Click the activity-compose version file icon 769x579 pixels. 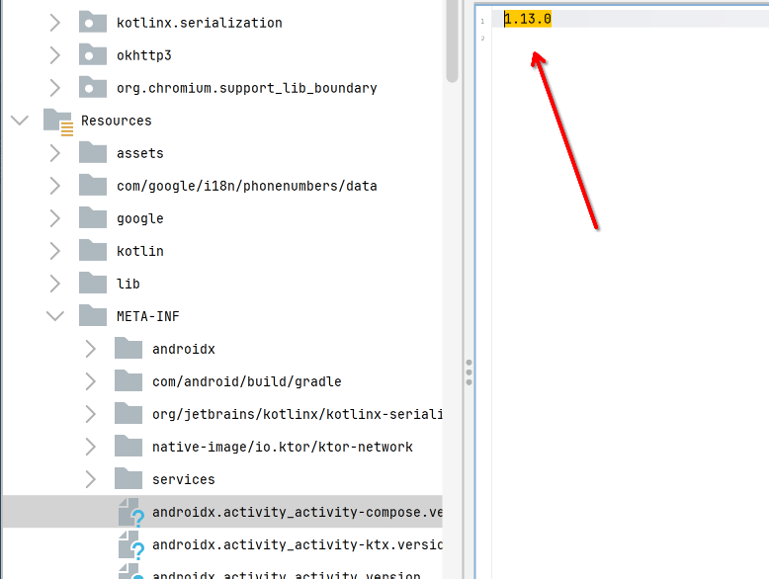130,513
